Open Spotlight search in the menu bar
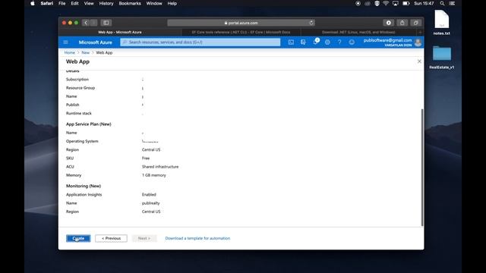The image size is (486, 273). tap(442, 3)
